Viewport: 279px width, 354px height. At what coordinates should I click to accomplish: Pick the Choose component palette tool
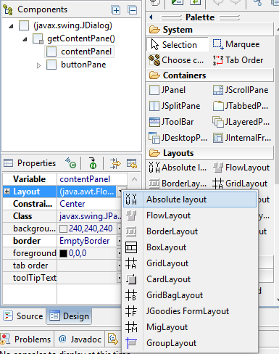click(177, 60)
